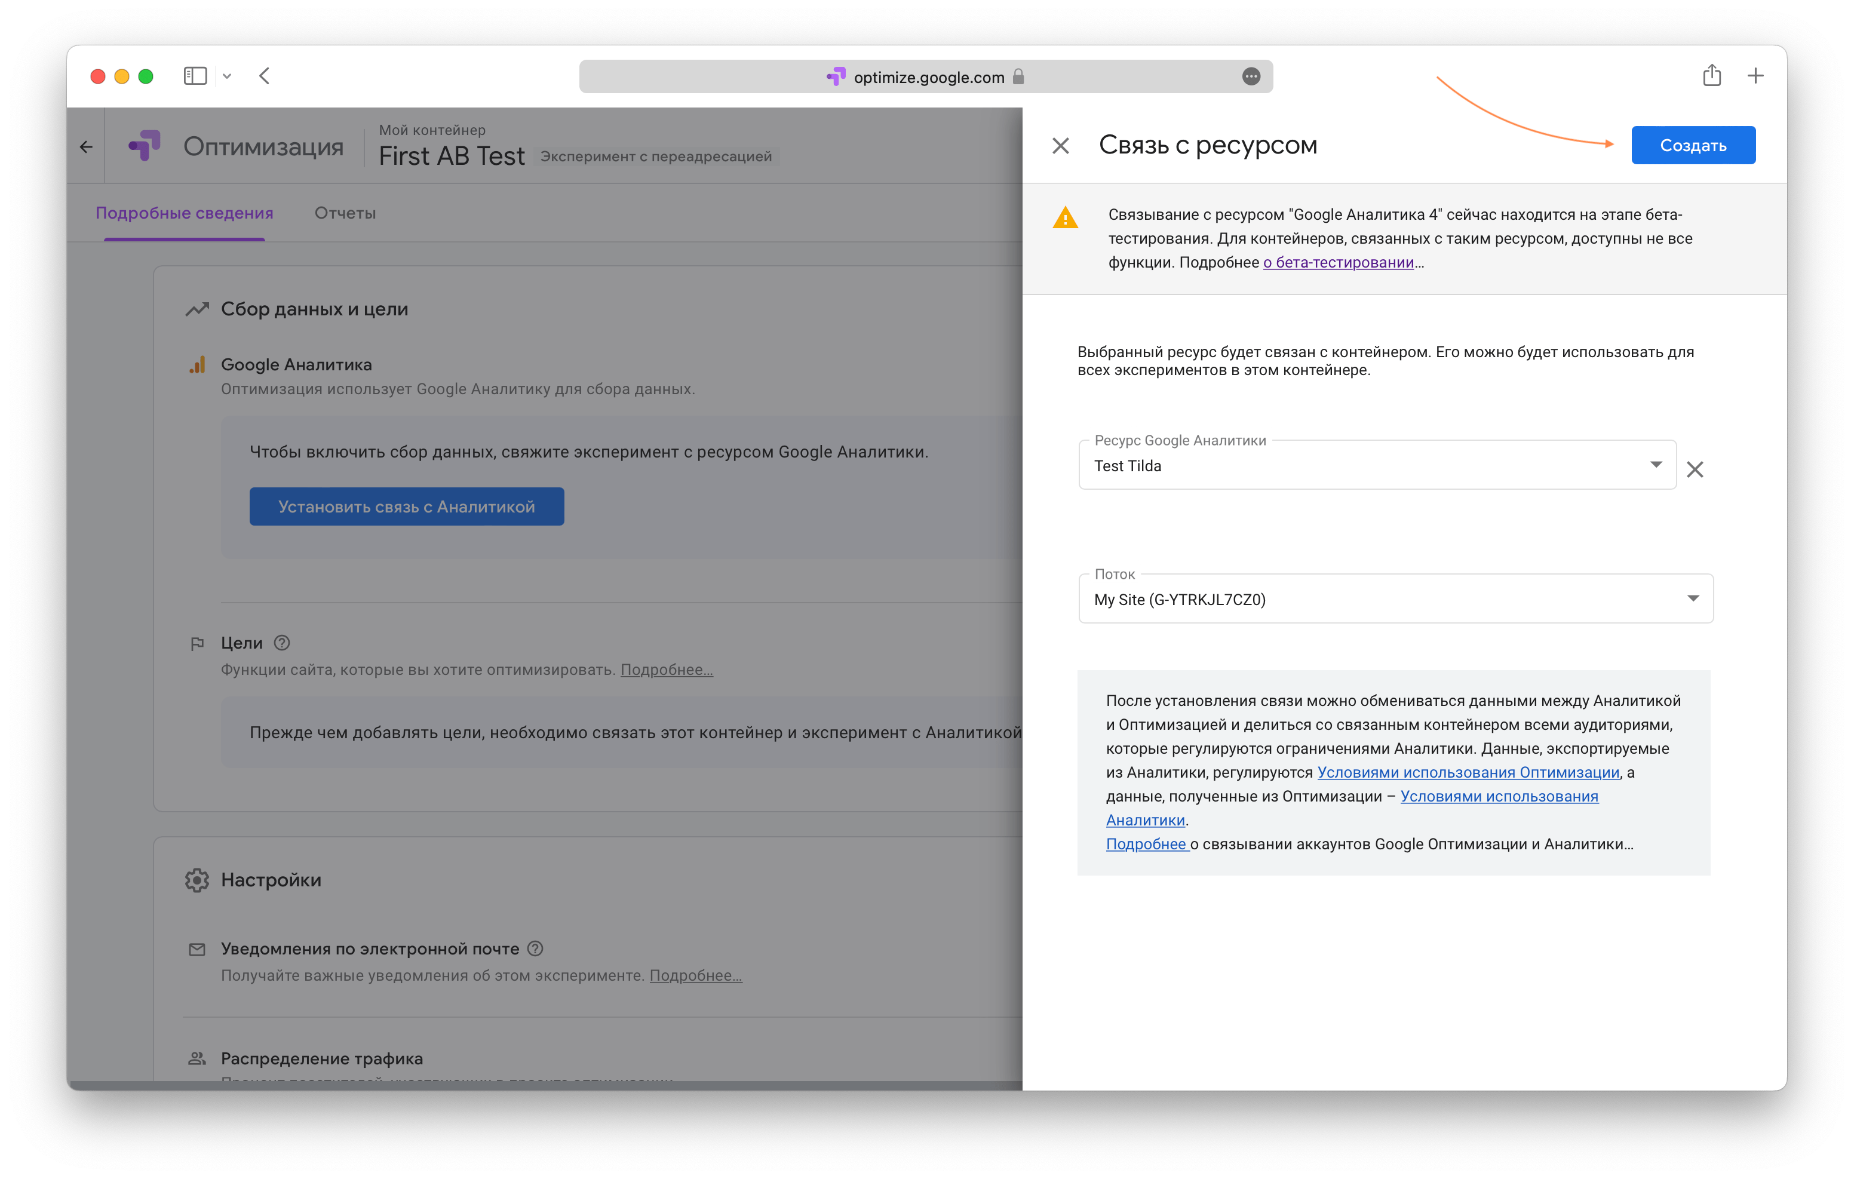The width and height of the screenshot is (1854, 1179).
Task: Click the lock icon in the address bar
Action: pos(1018,76)
